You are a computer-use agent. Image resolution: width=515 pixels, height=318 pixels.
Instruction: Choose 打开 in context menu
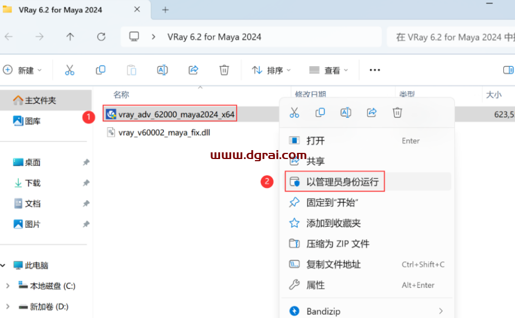[368, 141]
